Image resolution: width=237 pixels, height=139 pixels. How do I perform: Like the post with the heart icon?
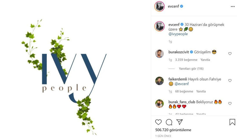(x=158, y=122)
